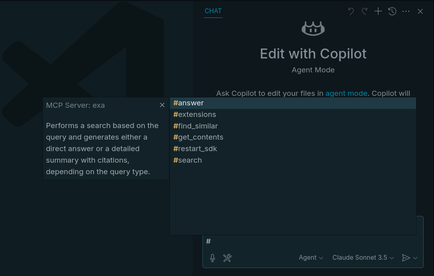Open the configure tools wrench icon

(x=227, y=258)
